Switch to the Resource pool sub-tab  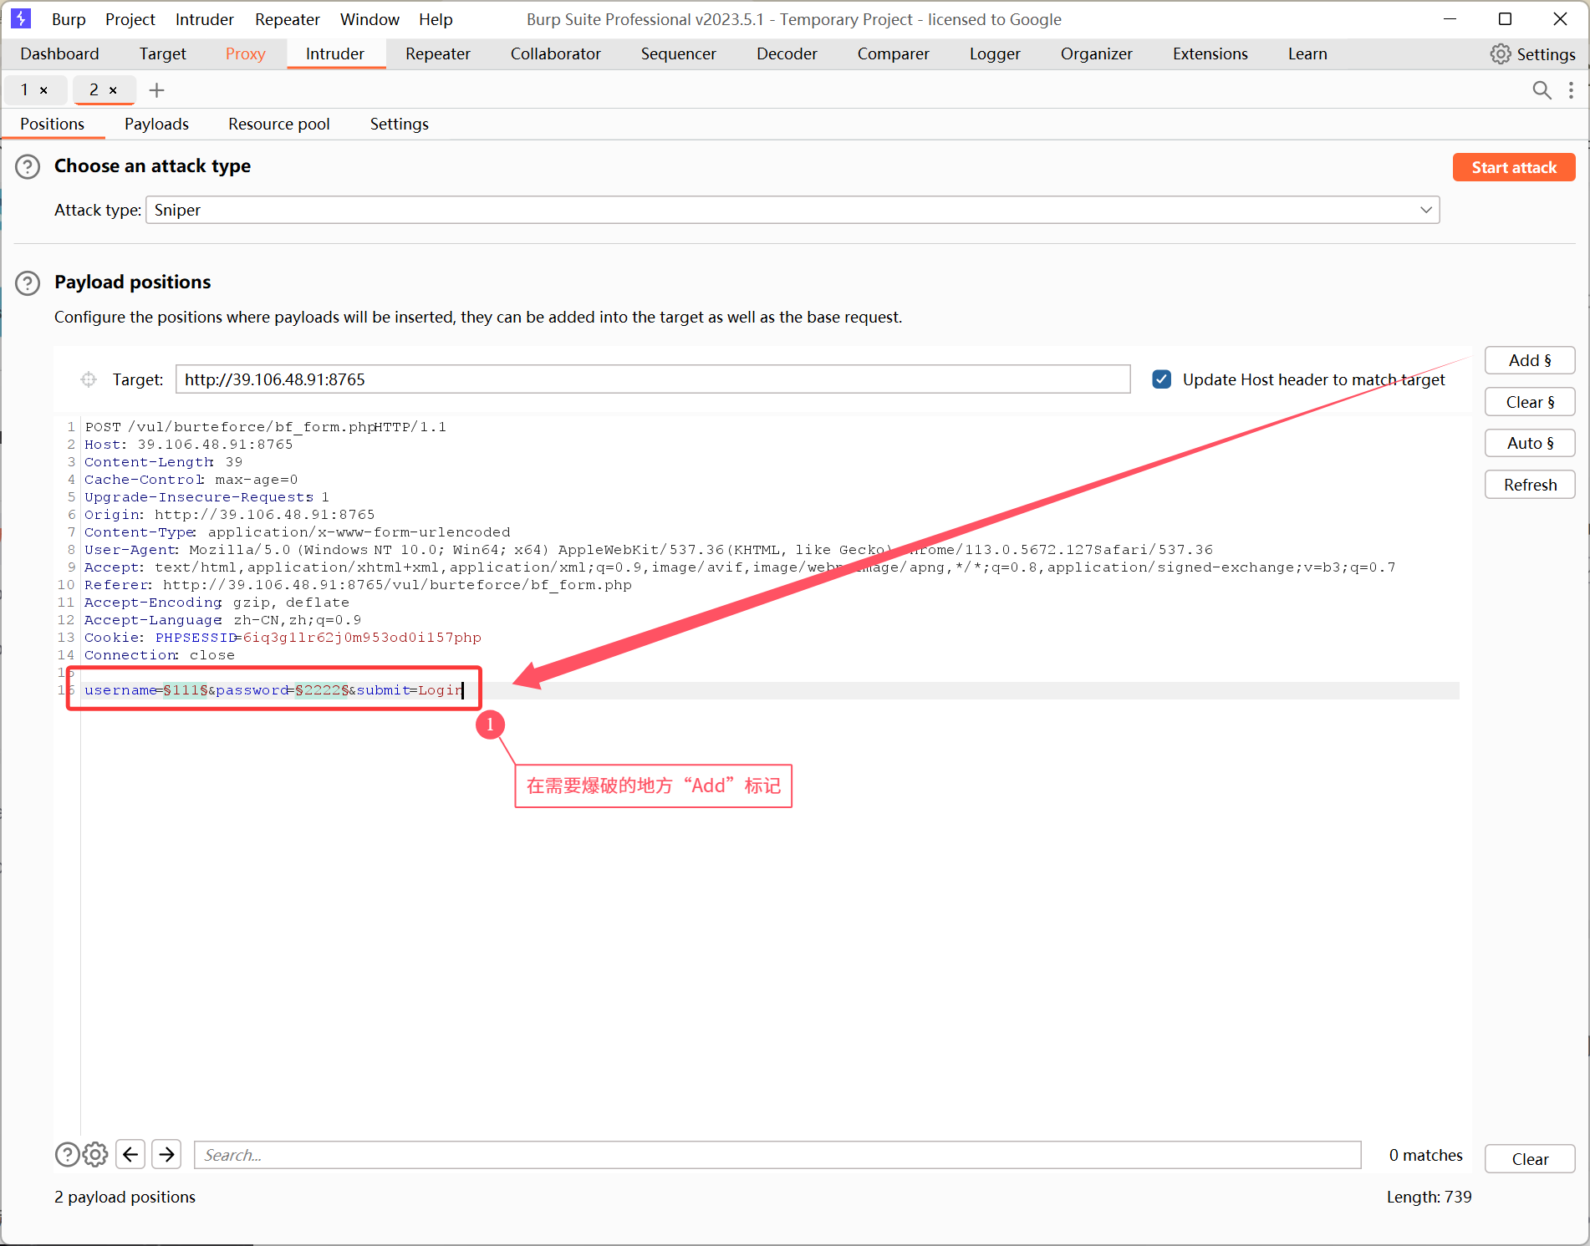(279, 125)
